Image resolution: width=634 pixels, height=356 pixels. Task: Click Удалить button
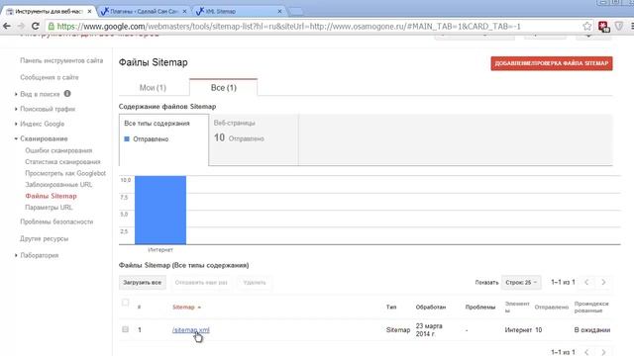(255, 283)
